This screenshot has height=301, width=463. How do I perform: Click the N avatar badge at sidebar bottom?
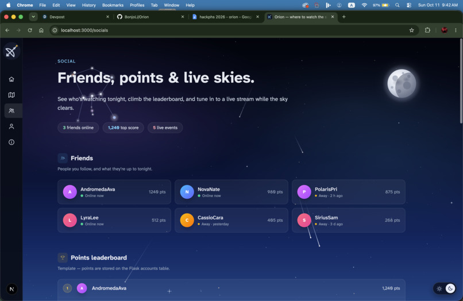coord(12,289)
